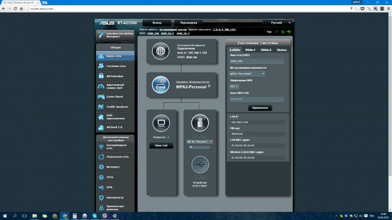Bookmark page with the star icon
The image size is (392, 220).
(356, 9)
